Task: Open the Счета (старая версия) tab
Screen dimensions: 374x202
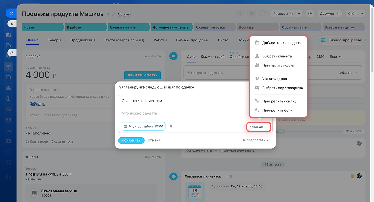Action: point(124,40)
